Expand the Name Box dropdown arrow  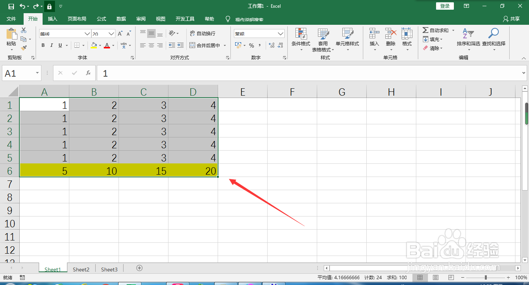(x=38, y=73)
